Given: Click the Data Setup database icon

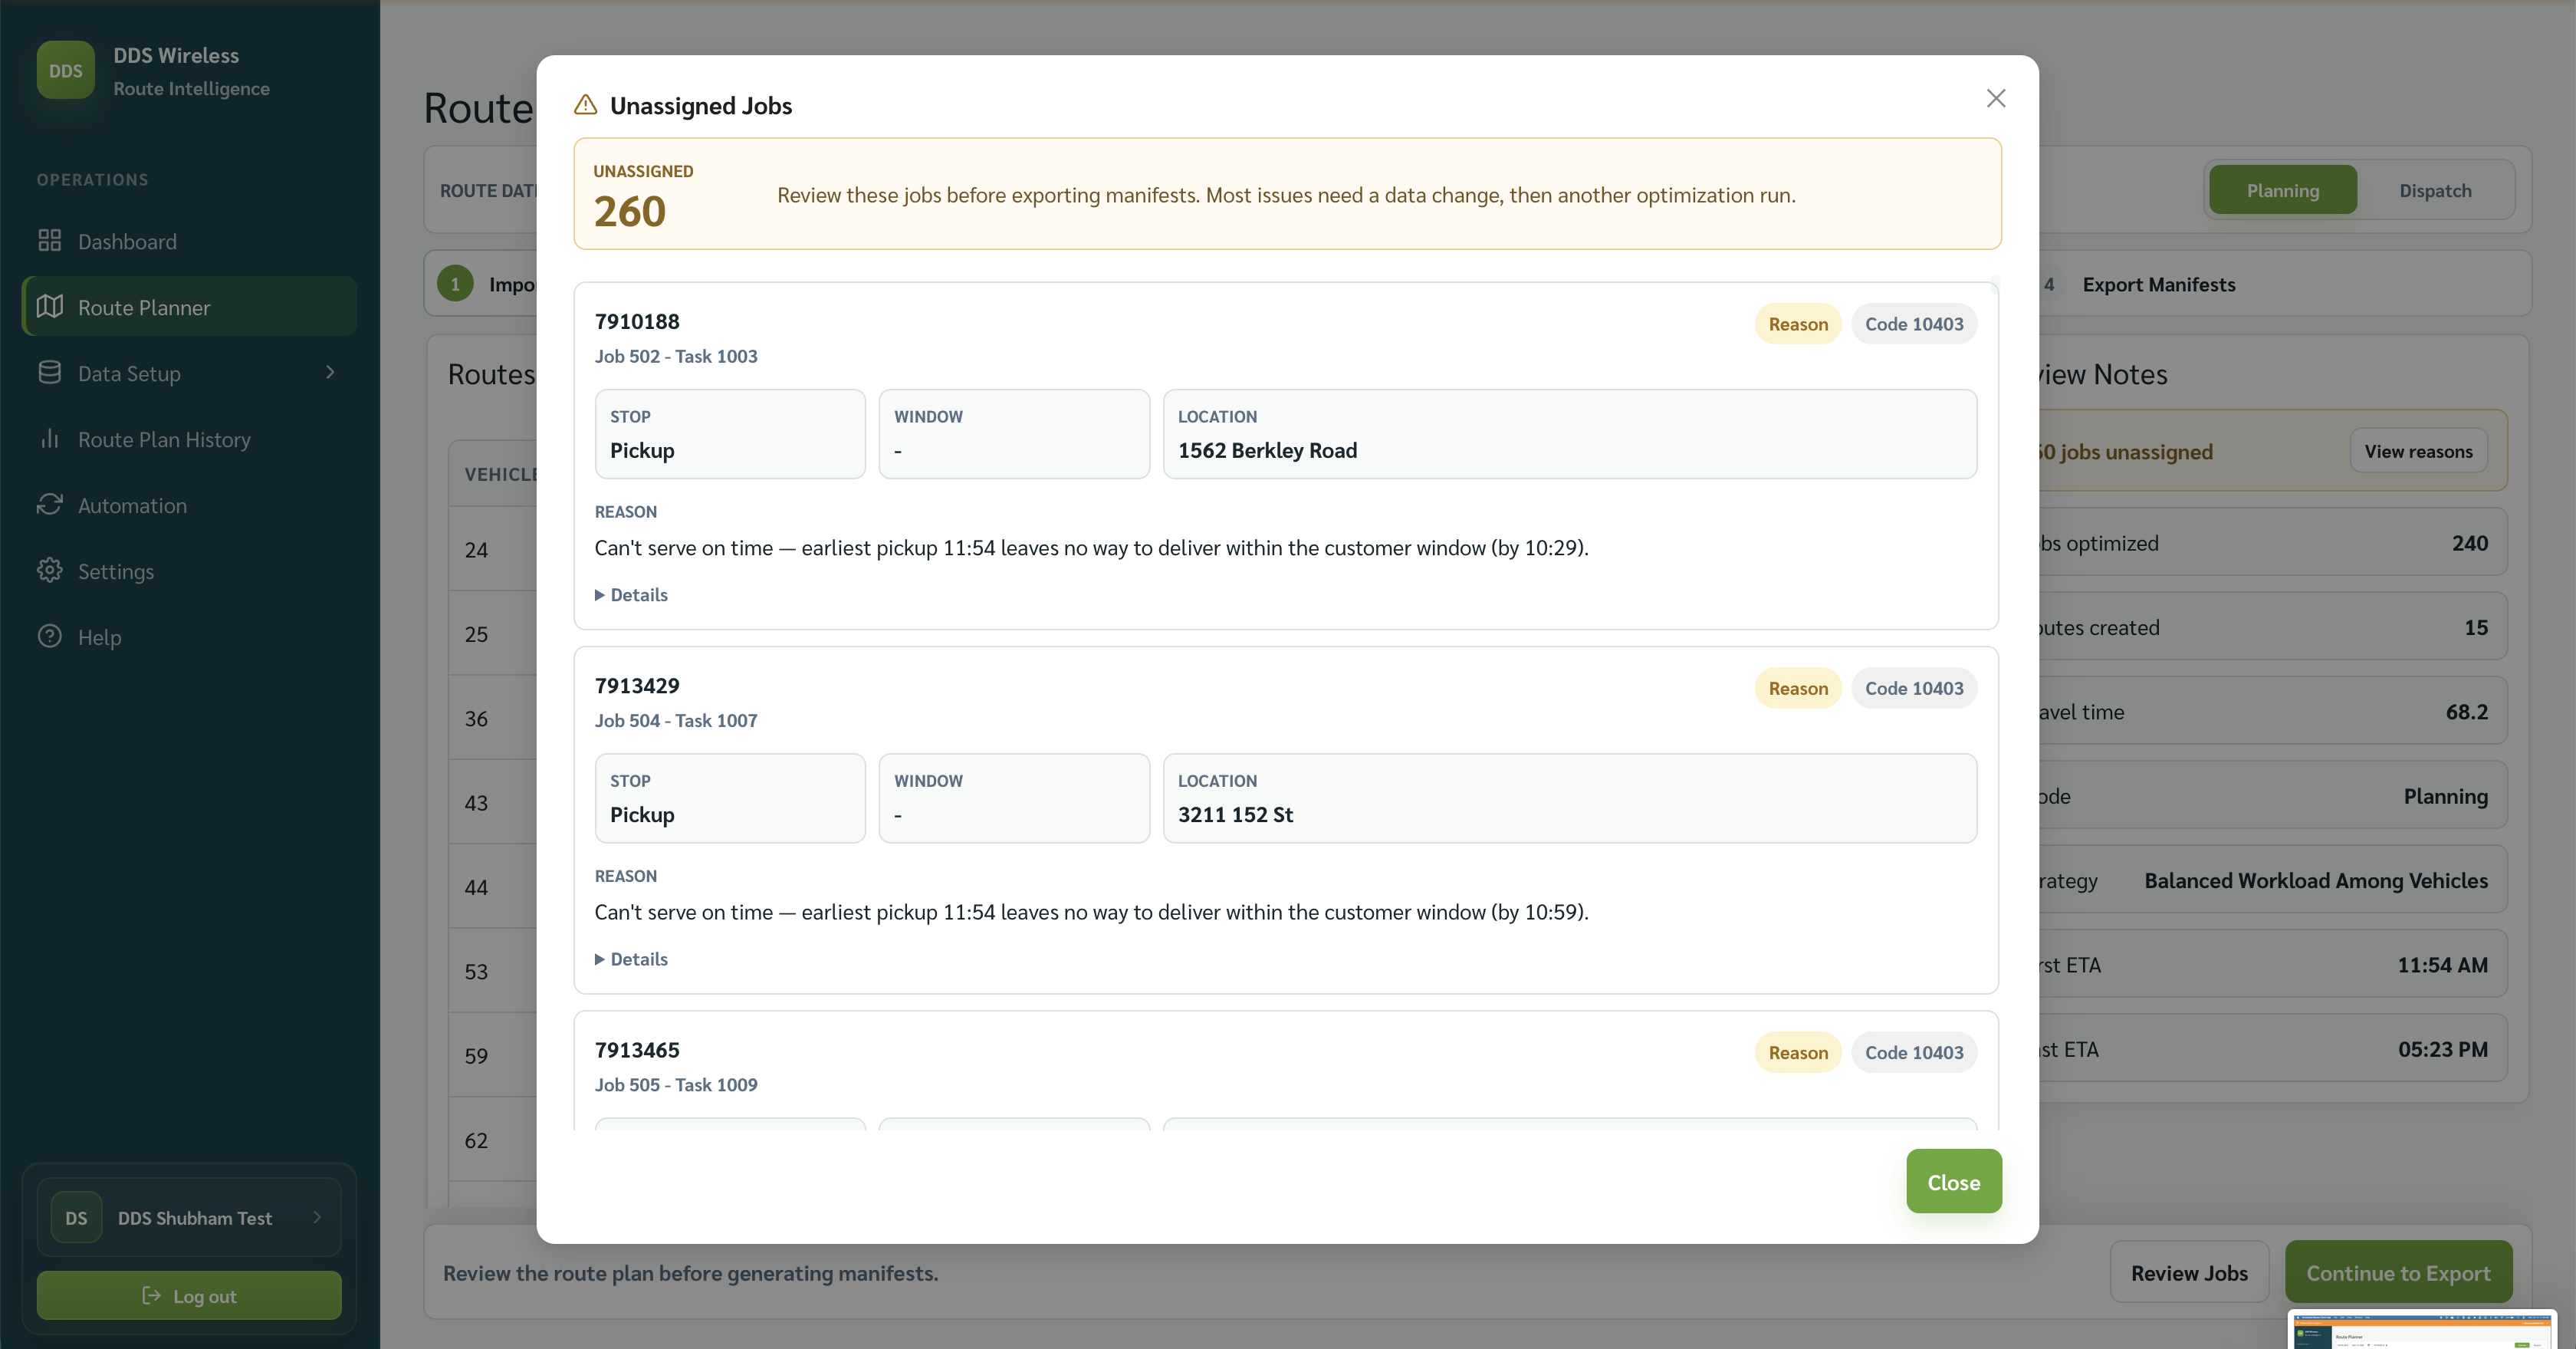Looking at the screenshot, I should pyautogui.click(x=50, y=373).
